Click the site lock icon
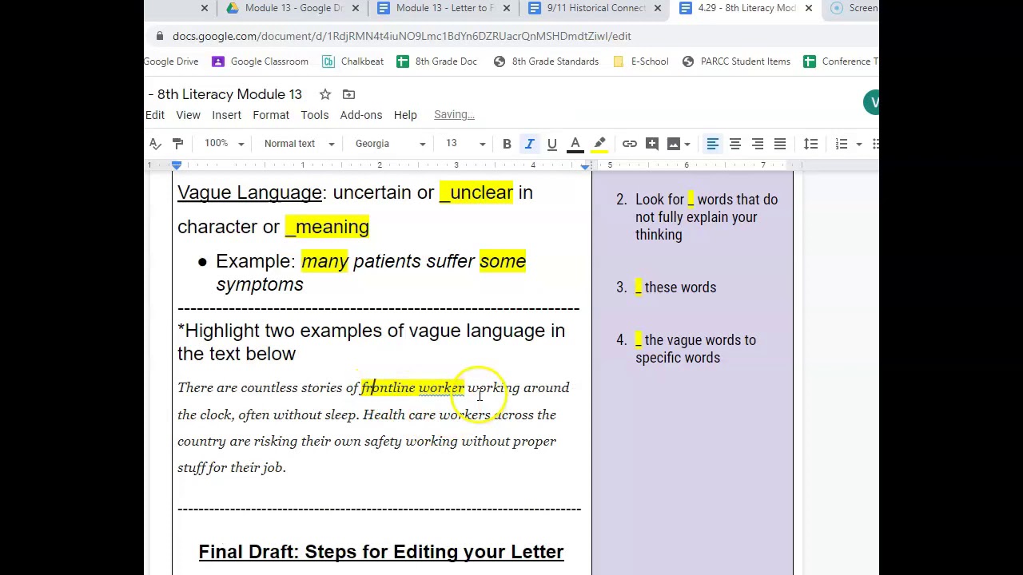Viewport: 1023px width, 575px height. pyautogui.click(x=160, y=36)
